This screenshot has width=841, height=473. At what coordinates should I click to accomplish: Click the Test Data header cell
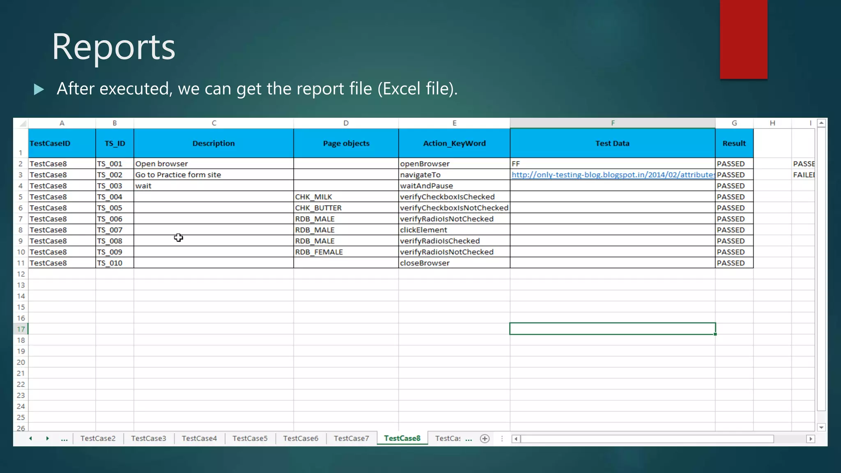tap(613, 143)
